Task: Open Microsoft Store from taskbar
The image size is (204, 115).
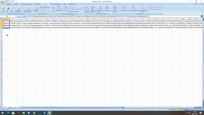Action: pyautogui.click(x=13, y=113)
